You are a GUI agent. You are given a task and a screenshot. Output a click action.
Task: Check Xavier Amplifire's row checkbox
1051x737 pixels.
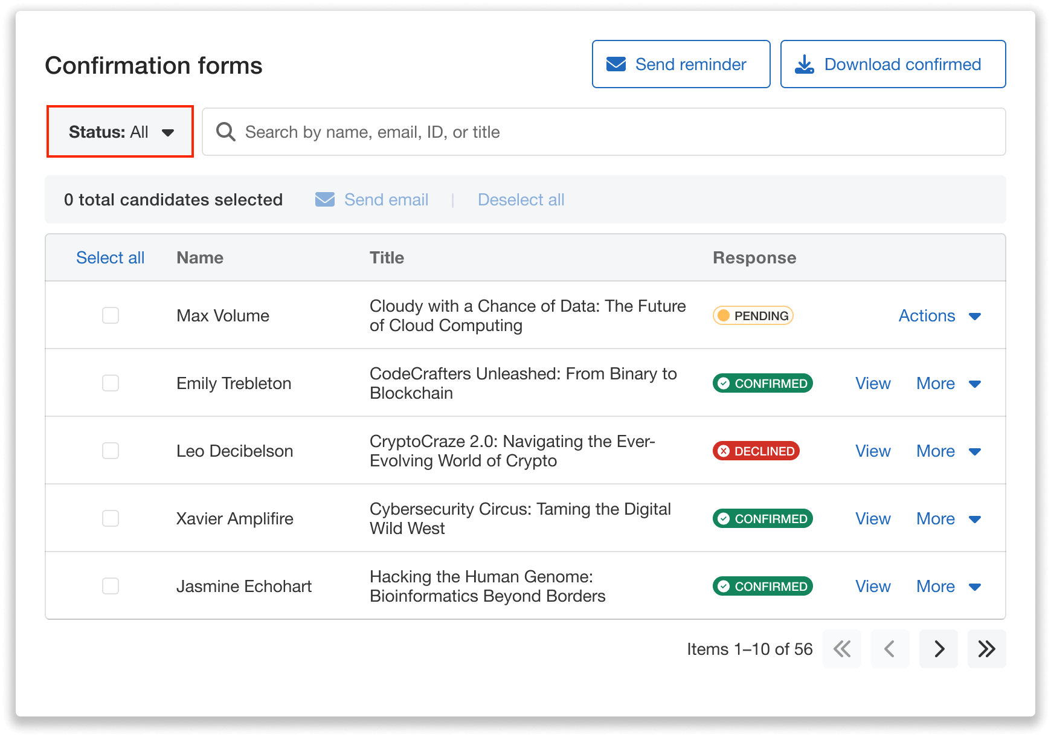tap(110, 518)
